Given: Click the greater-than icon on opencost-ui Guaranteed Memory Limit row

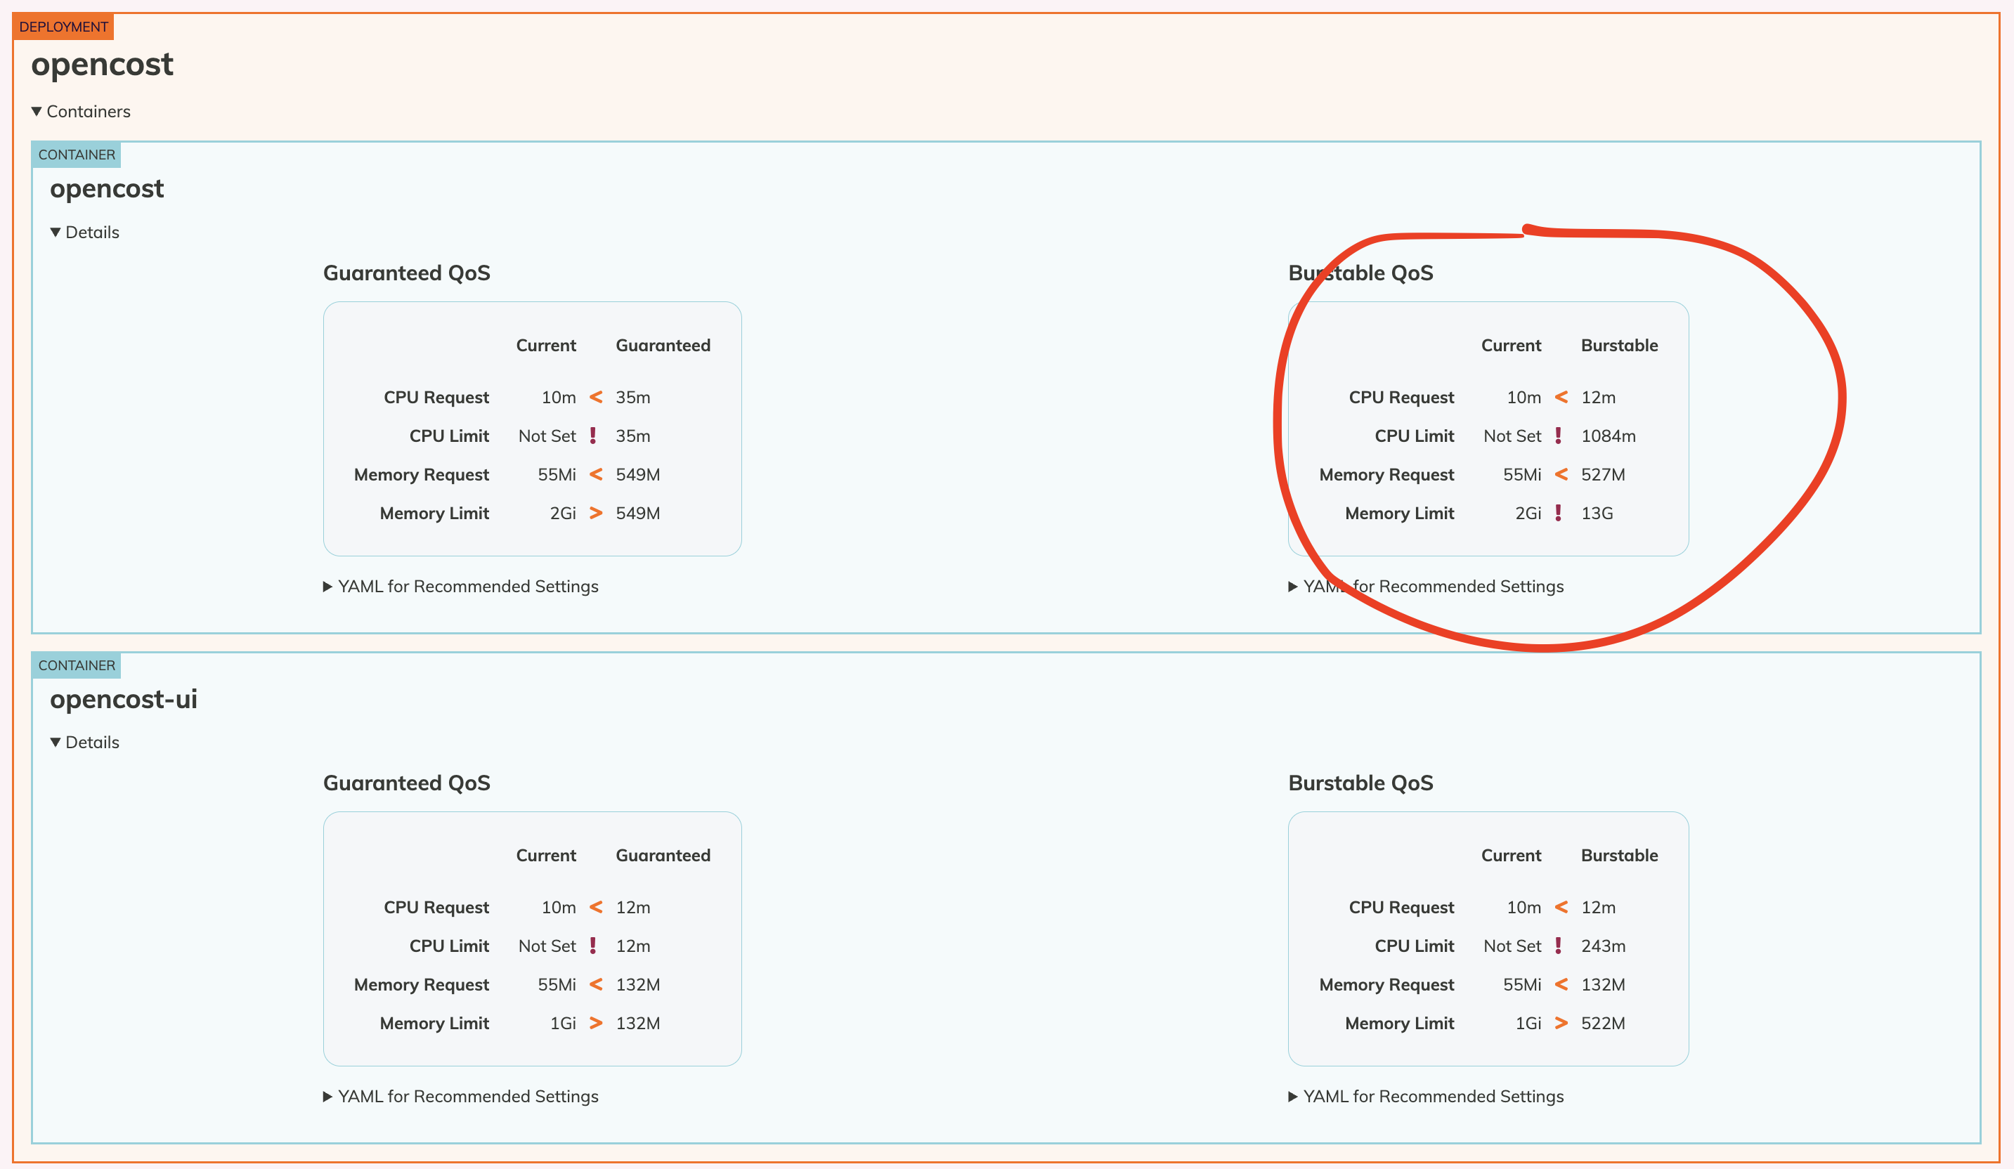Looking at the screenshot, I should coord(595,1022).
